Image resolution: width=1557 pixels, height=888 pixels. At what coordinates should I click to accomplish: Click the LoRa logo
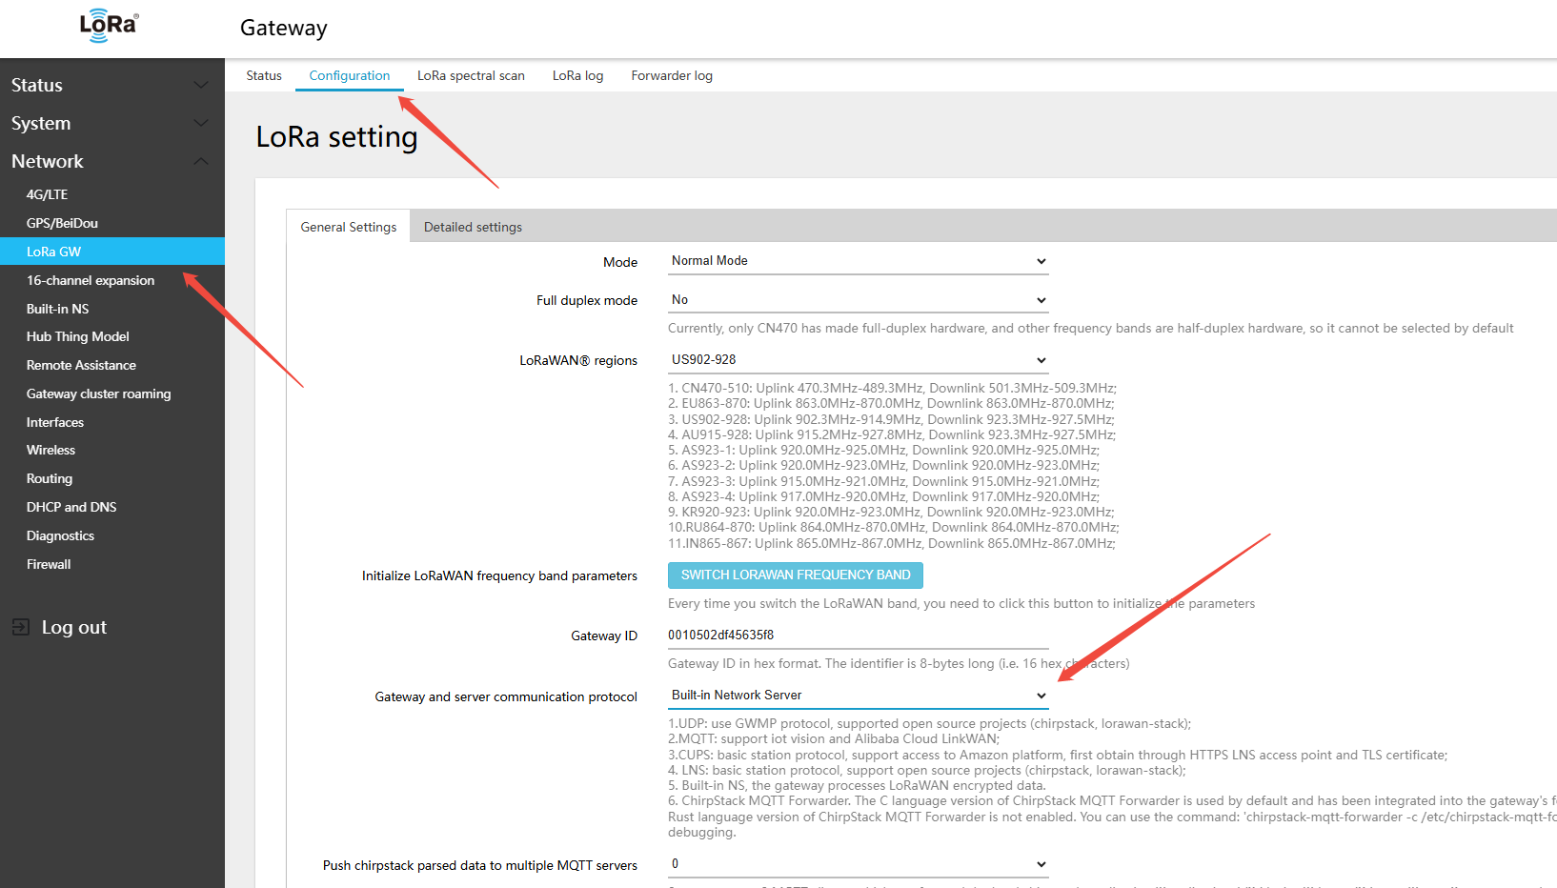pos(109,26)
